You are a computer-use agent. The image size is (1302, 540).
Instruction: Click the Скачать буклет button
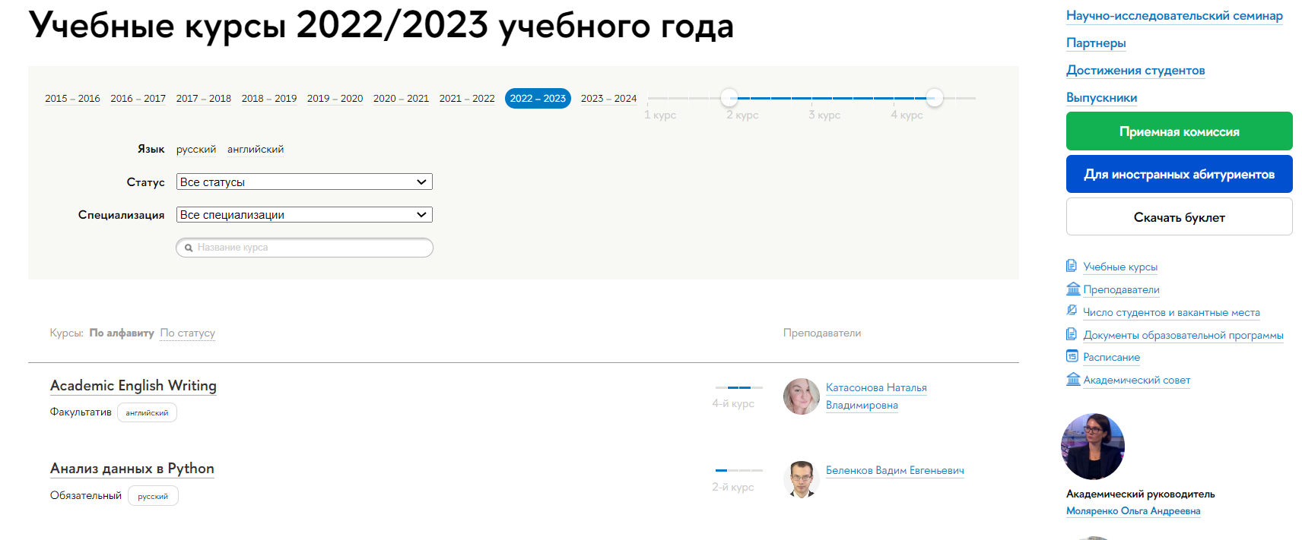coord(1179,217)
